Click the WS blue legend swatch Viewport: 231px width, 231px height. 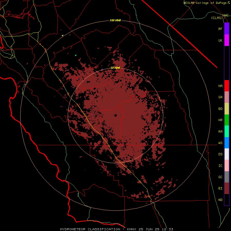tap(227, 143)
